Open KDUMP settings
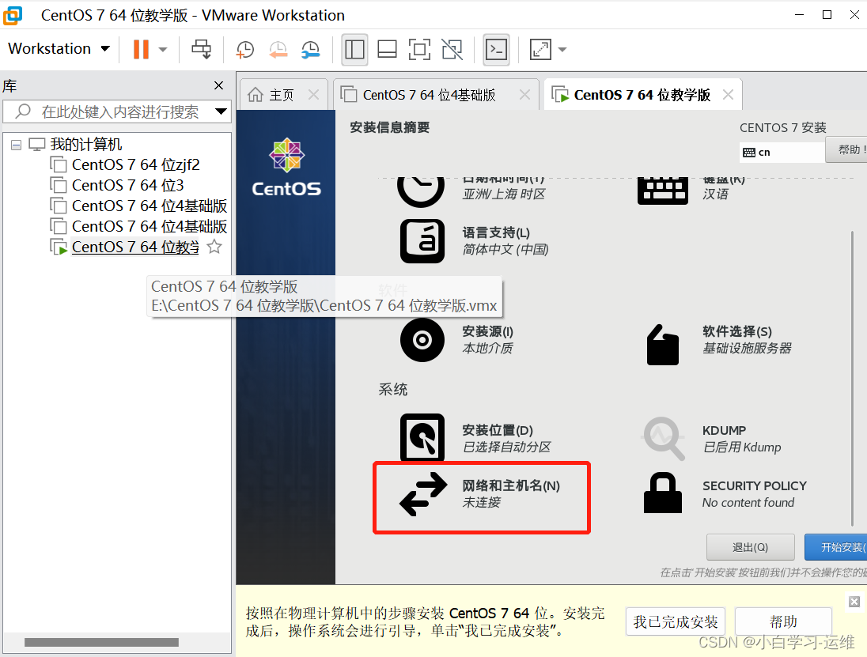 712,439
